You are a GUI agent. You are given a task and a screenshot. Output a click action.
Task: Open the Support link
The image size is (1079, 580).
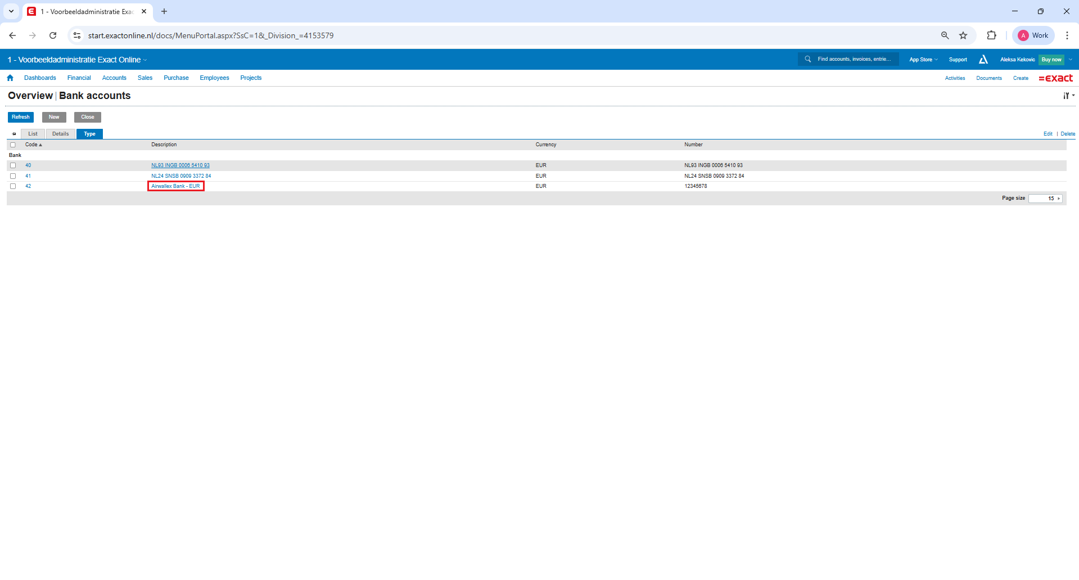pyautogui.click(x=958, y=60)
